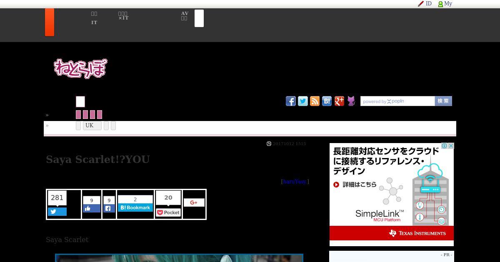Open the Facebook icon in header
Screen dimensions: 500x262
[x=291, y=101]
